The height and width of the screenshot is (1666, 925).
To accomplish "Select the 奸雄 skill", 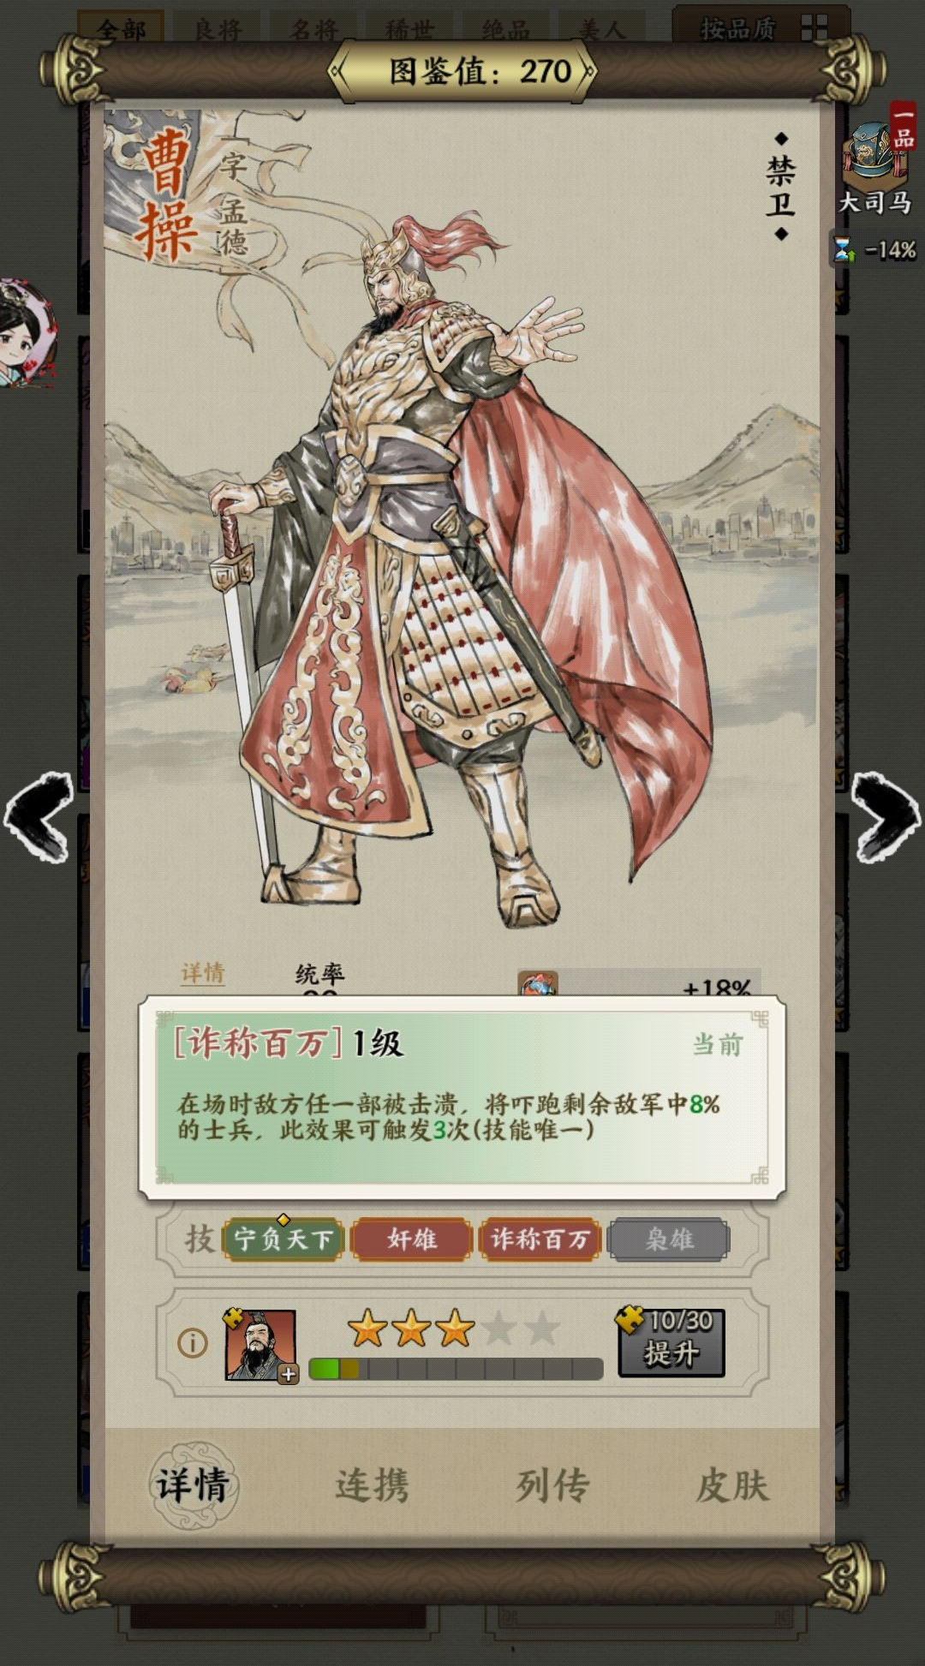I will tap(412, 1239).
